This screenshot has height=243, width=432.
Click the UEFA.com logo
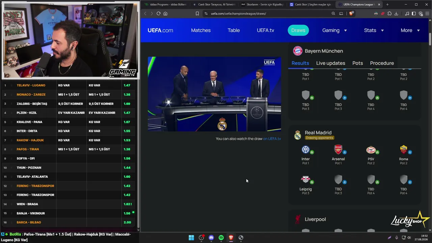point(160,30)
